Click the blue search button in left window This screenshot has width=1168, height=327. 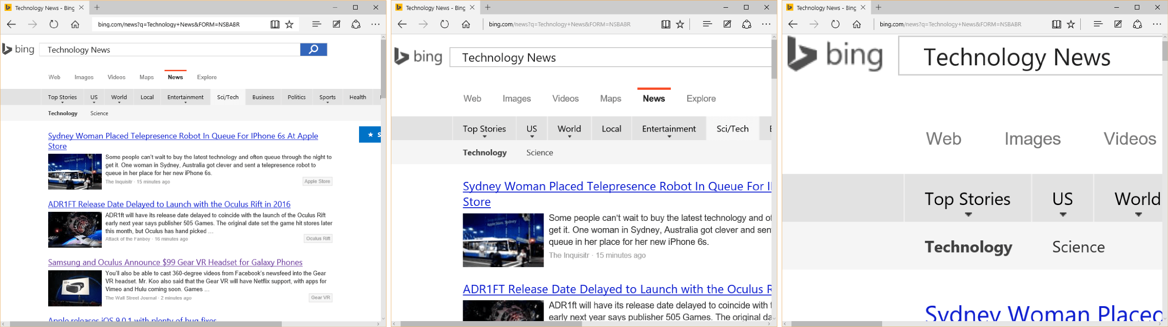(314, 49)
